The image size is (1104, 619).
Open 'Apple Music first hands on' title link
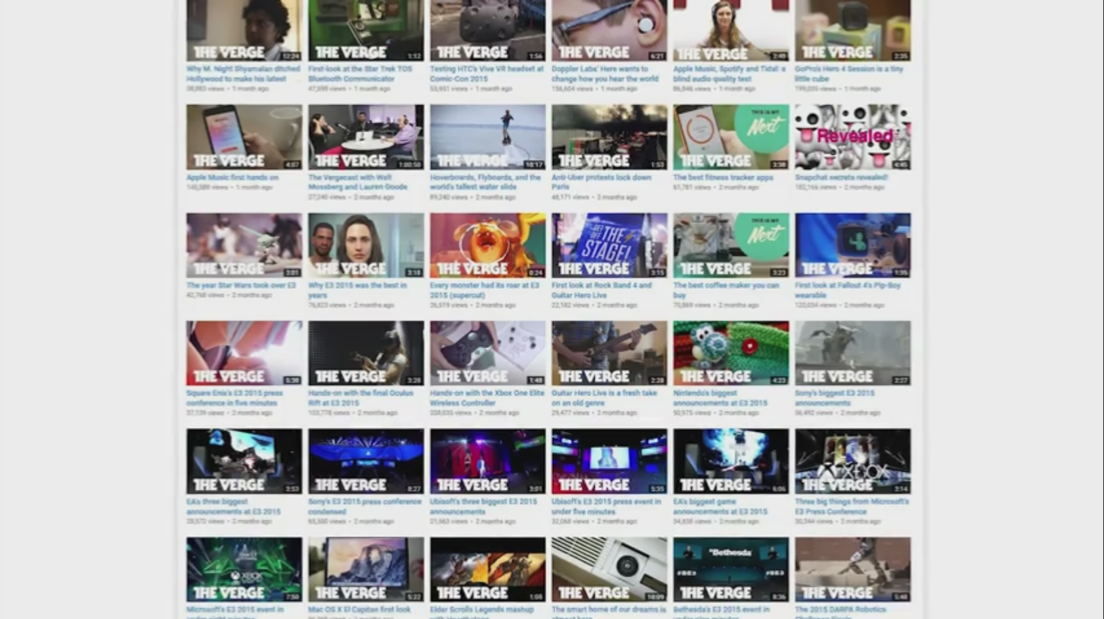point(232,178)
